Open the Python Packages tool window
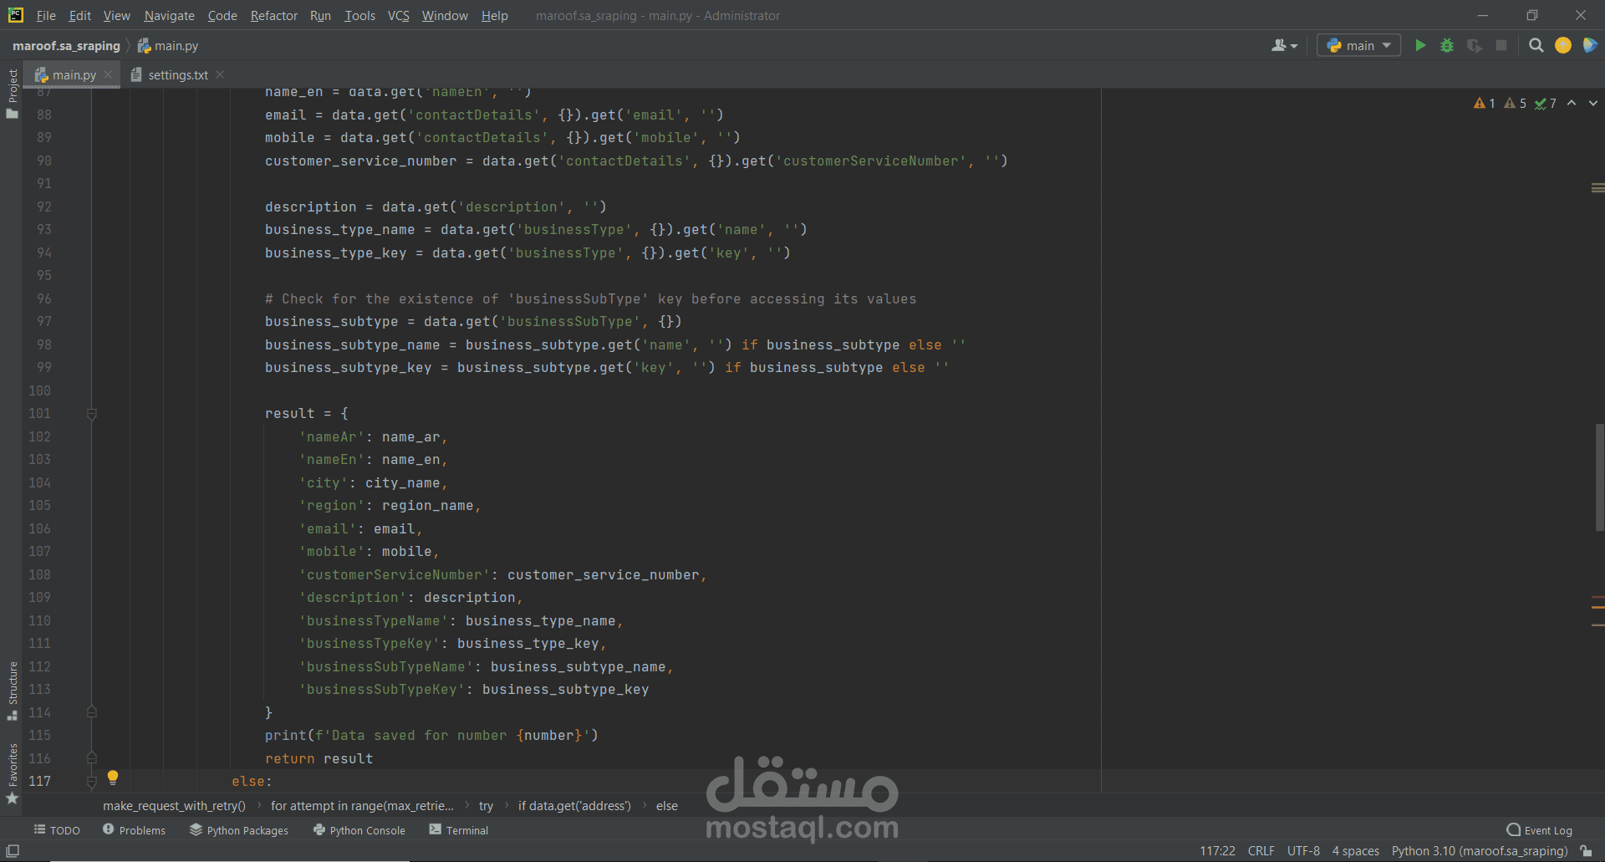1605x862 pixels. tap(238, 830)
